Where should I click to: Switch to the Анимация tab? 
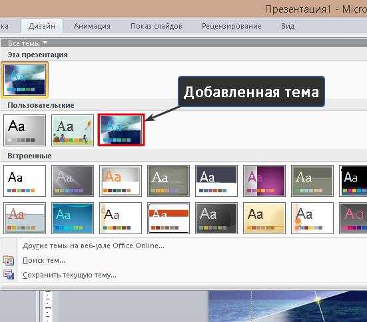[92, 26]
